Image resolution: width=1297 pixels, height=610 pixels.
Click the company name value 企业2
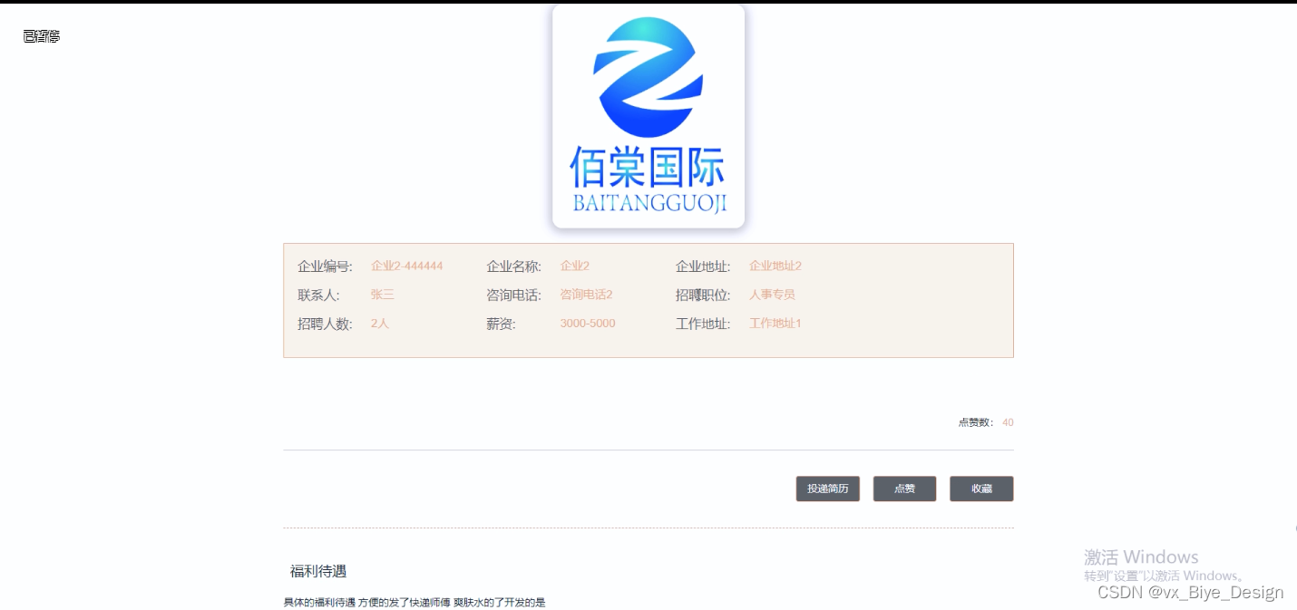click(x=575, y=266)
